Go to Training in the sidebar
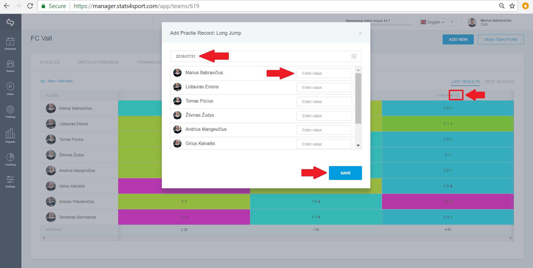This screenshot has width=533, height=268. [x=10, y=112]
